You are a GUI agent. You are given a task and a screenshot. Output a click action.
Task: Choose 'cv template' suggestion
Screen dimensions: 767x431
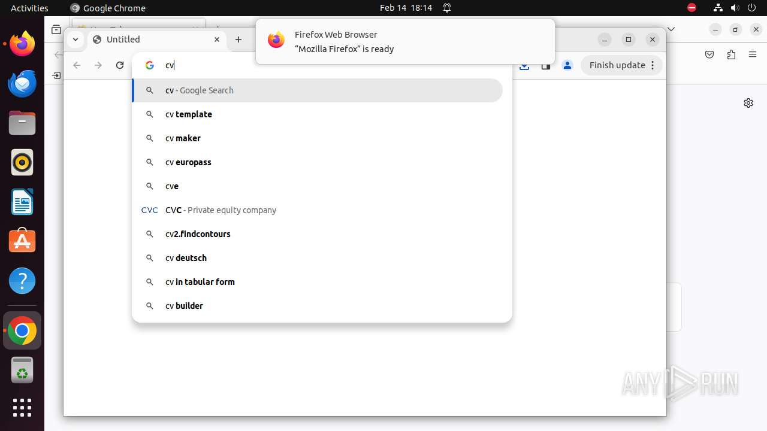click(317, 114)
